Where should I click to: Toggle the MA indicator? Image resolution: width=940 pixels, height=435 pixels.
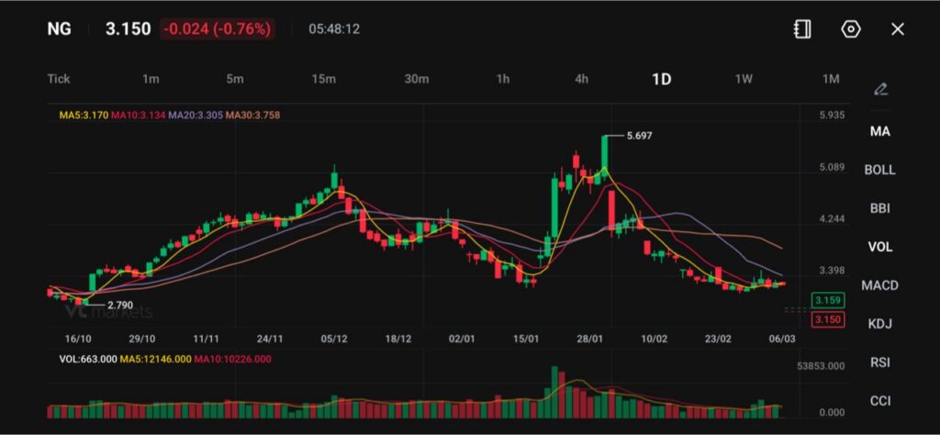point(879,131)
